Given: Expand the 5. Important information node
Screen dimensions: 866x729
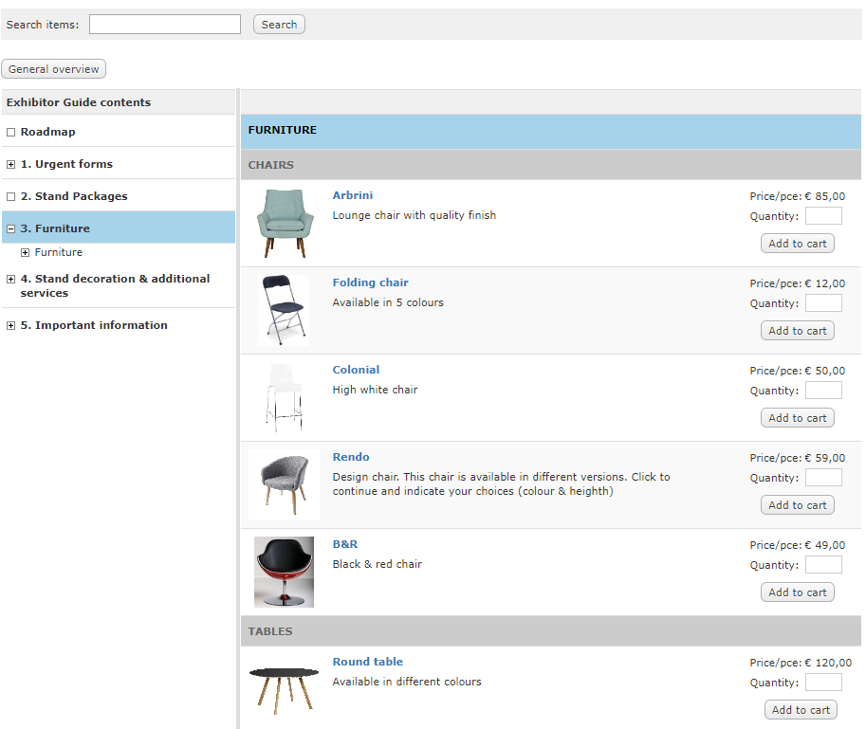Looking at the screenshot, I should click(10, 325).
